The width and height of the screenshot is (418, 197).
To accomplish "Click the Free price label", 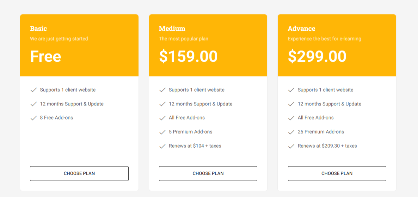I will [x=45, y=56].
